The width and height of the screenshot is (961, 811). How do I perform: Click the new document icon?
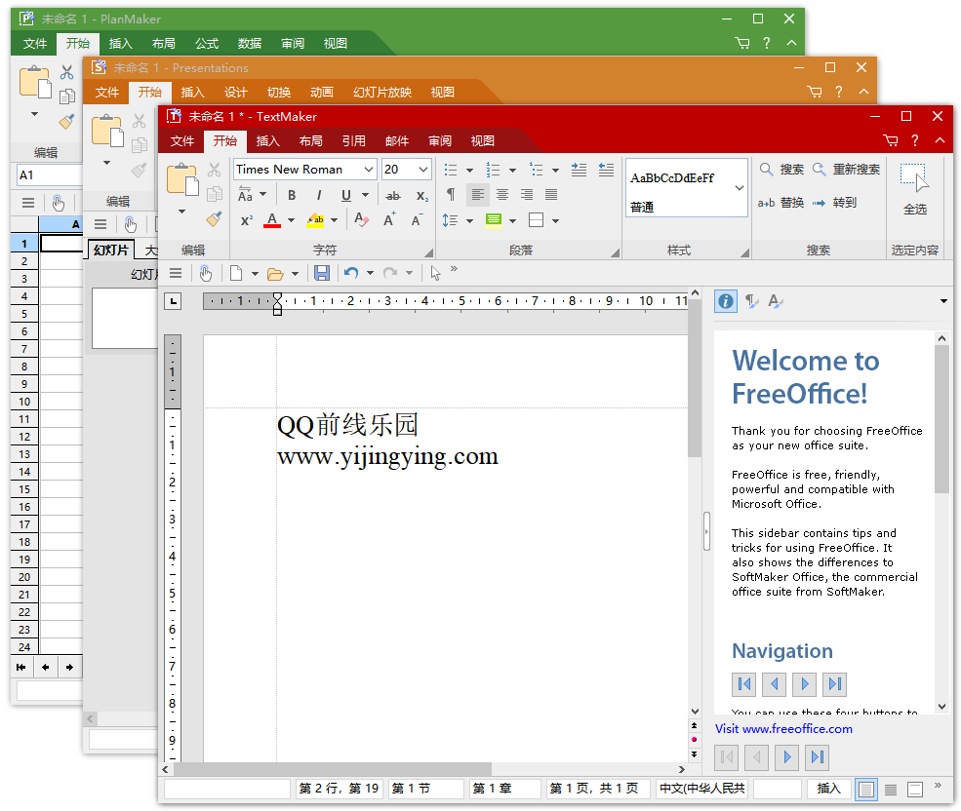tap(236, 273)
